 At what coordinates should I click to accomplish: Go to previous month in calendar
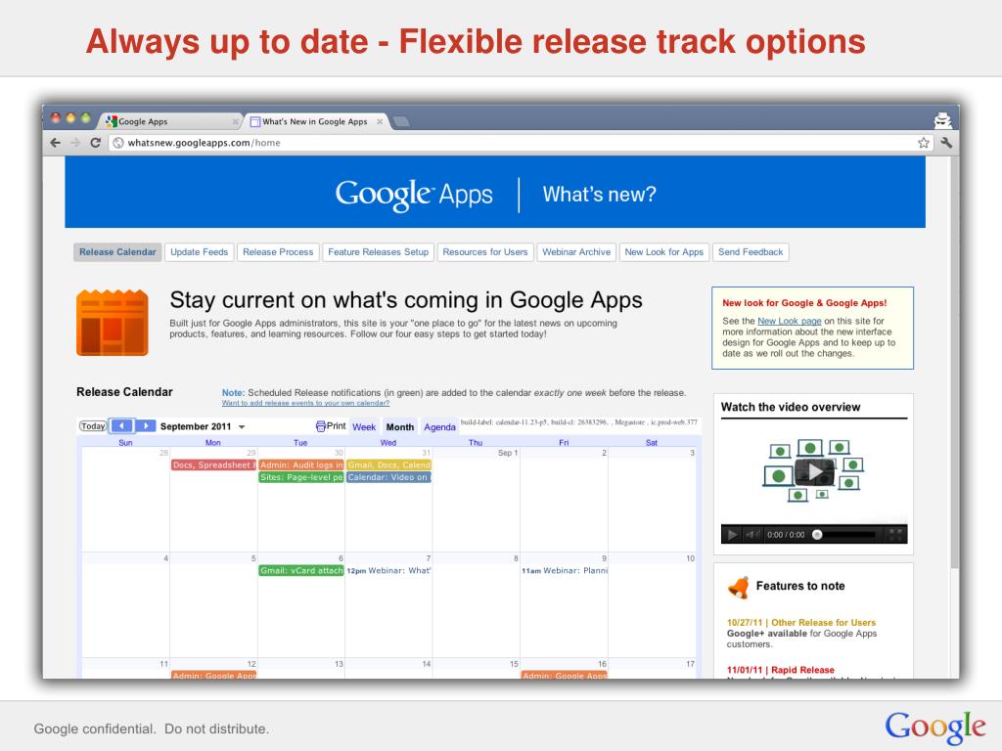pos(121,426)
